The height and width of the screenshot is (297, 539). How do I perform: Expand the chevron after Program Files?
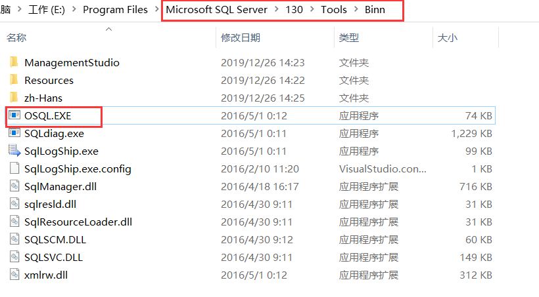click(156, 9)
